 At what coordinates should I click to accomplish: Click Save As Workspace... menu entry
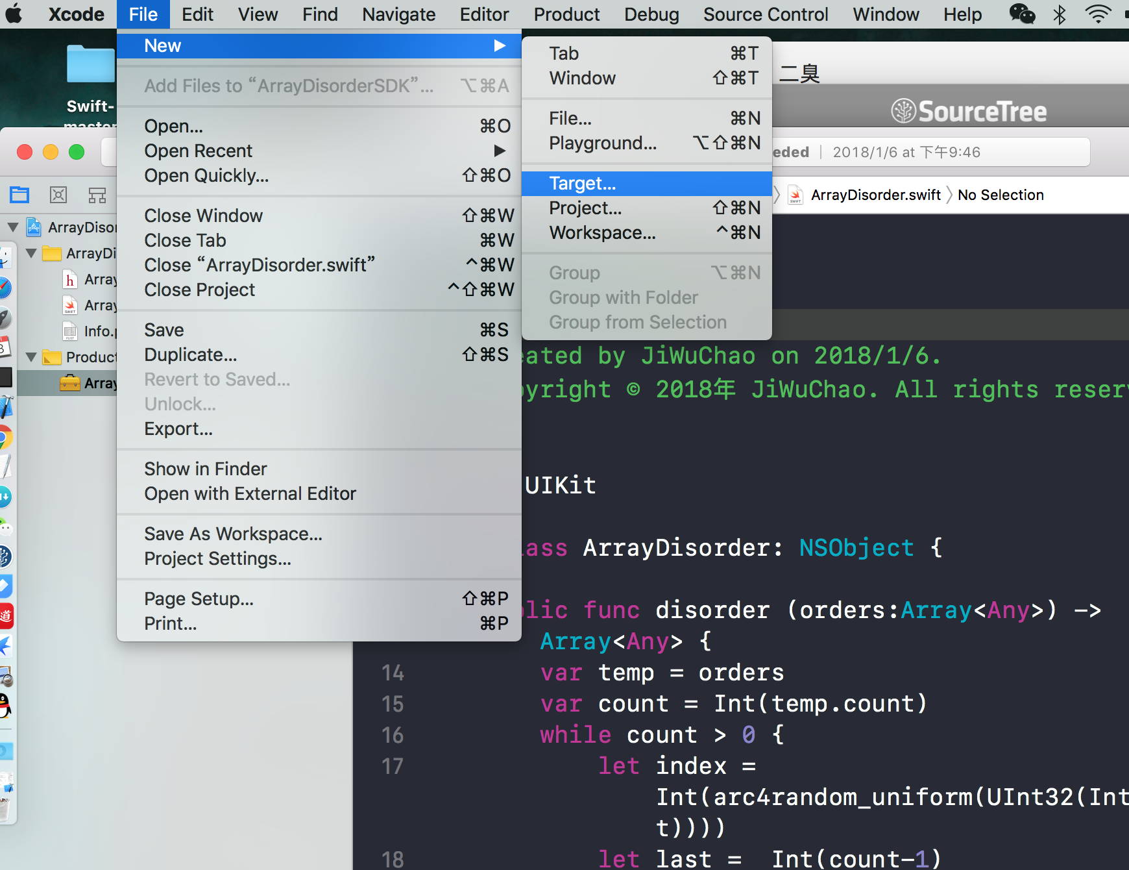pos(233,534)
